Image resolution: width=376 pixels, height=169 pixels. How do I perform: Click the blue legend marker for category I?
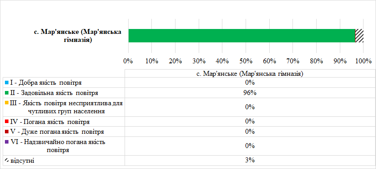(6, 83)
